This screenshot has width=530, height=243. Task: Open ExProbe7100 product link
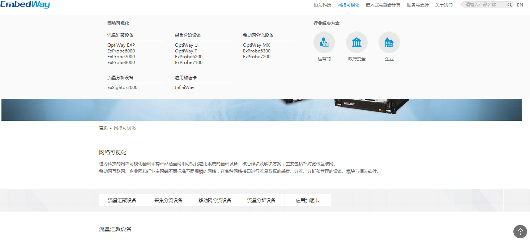click(x=189, y=63)
